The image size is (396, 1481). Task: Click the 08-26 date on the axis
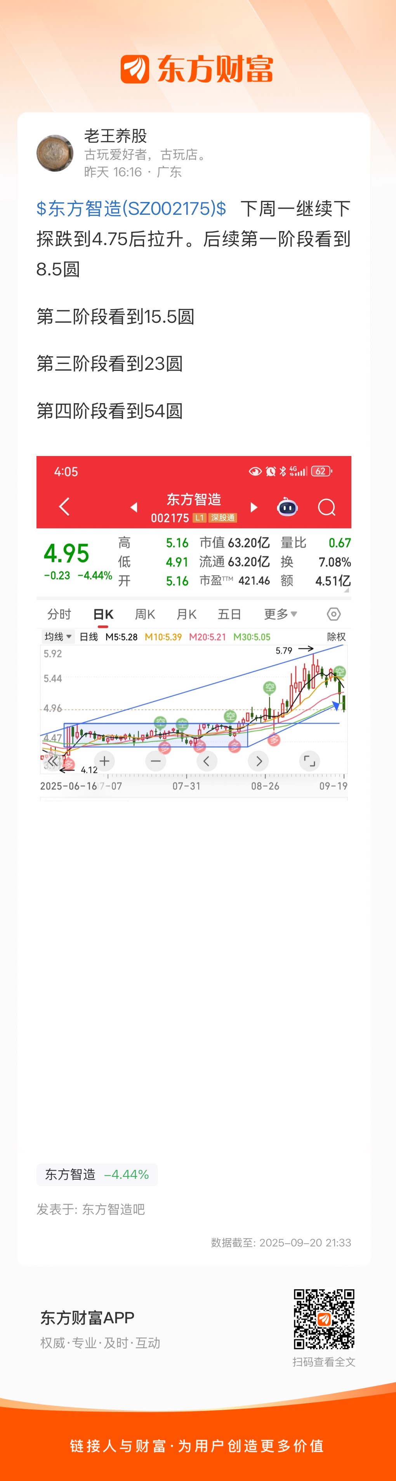coord(265,785)
